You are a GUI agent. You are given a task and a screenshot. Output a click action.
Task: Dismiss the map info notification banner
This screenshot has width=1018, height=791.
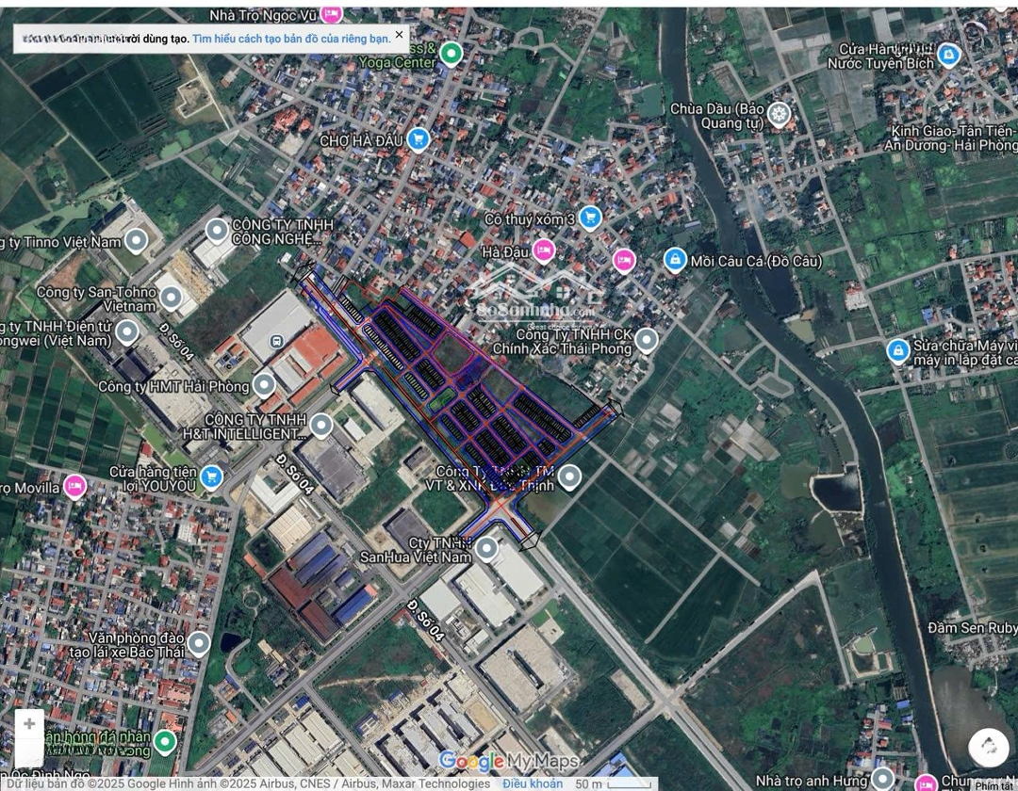tap(399, 35)
